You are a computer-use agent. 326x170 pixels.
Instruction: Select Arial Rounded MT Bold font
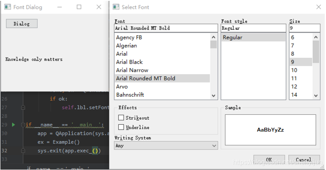[x=163, y=78]
